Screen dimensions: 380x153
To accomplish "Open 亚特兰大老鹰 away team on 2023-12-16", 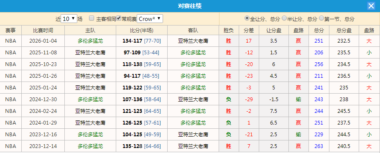I will (x=193, y=135).
